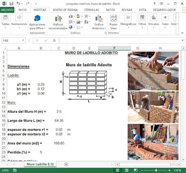Insert a bar chart
This screenshot has width=186, height=173.
(x=78, y=16)
